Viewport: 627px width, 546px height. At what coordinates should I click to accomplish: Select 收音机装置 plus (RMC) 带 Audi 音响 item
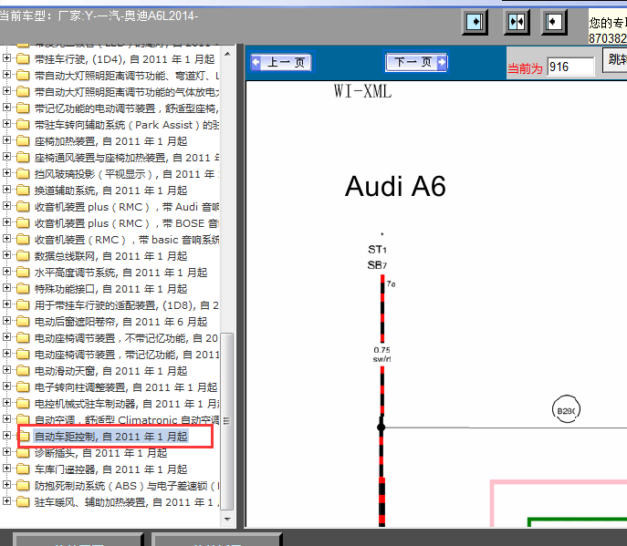pyautogui.click(x=127, y=207)
